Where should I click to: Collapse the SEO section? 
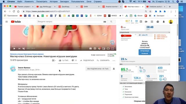169,64
